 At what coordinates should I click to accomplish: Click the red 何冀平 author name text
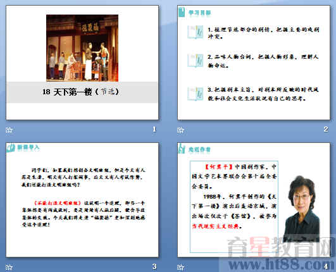(219, 167)
